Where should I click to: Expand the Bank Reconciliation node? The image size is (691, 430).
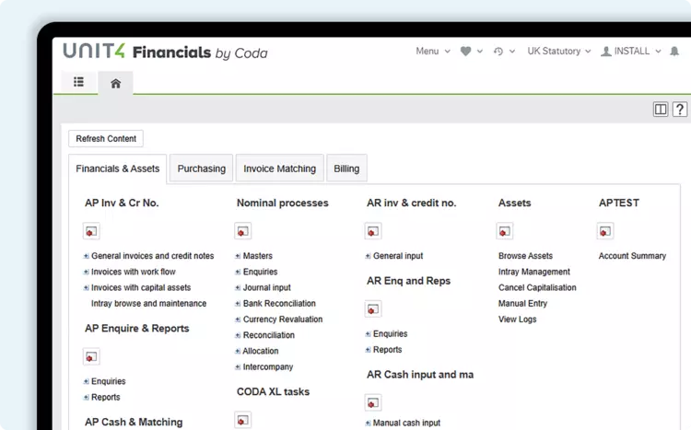pos(238,304)
